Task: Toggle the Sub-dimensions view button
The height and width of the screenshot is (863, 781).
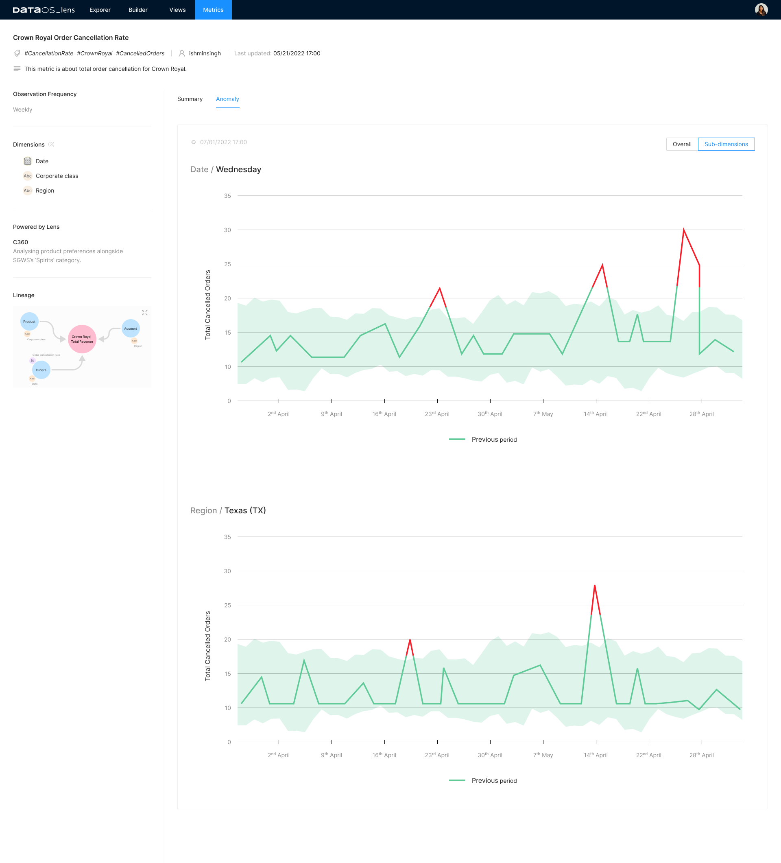Action: pos(726,144)
